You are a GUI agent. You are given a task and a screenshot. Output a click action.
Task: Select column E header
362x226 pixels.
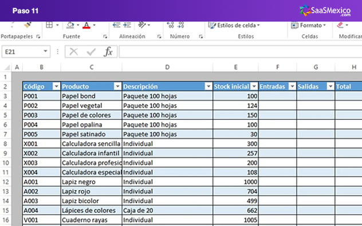236,67
